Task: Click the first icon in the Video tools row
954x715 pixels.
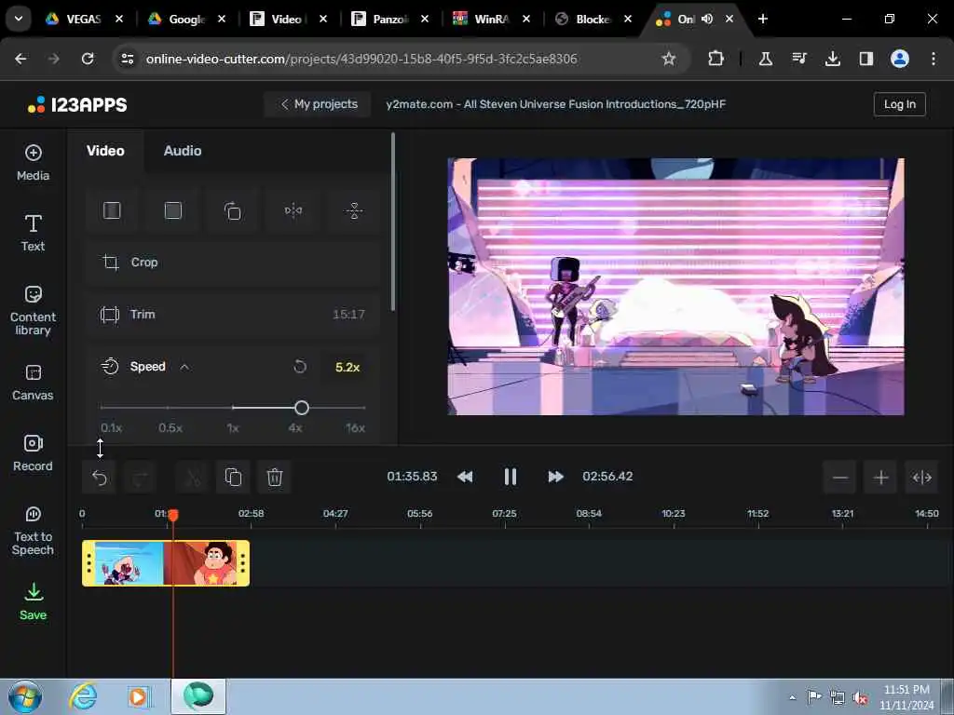Action: click(112, 210)
